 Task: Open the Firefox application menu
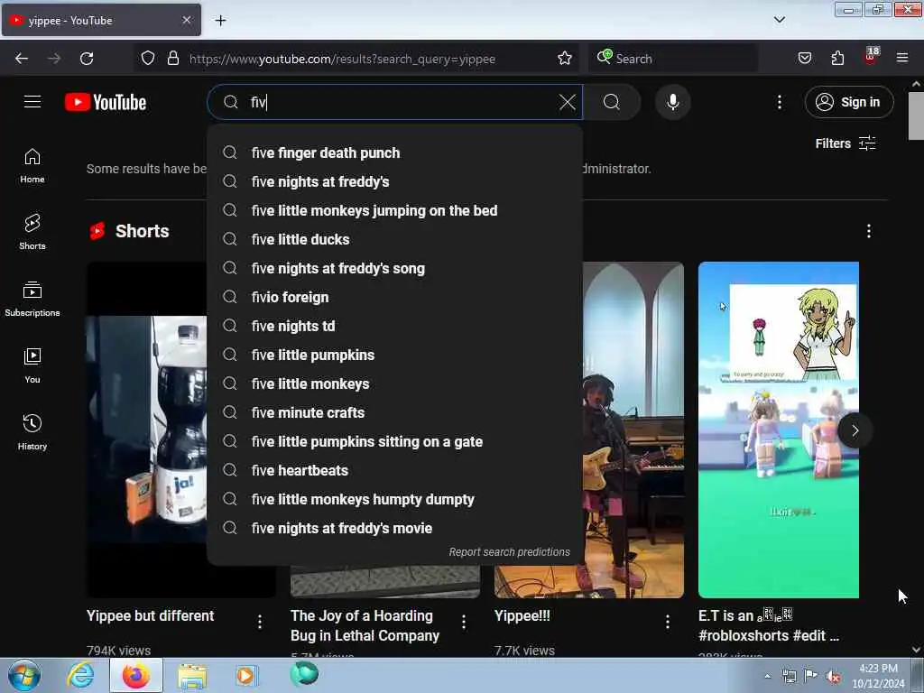pyautogui.click(x=902, y=59)
